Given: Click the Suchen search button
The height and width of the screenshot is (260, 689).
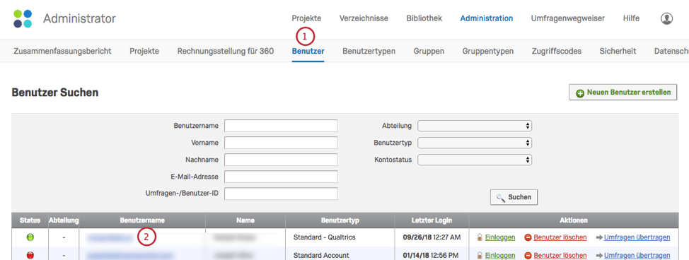Looking at the screenshot, I should (514, 197).
